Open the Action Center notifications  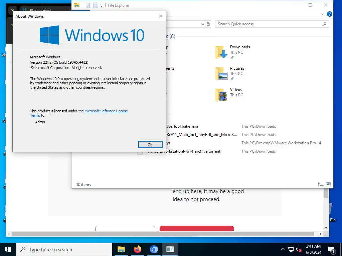pos(331,249)
